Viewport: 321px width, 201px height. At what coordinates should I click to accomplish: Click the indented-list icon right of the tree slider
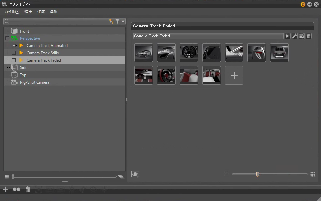(x=121, y=177)
